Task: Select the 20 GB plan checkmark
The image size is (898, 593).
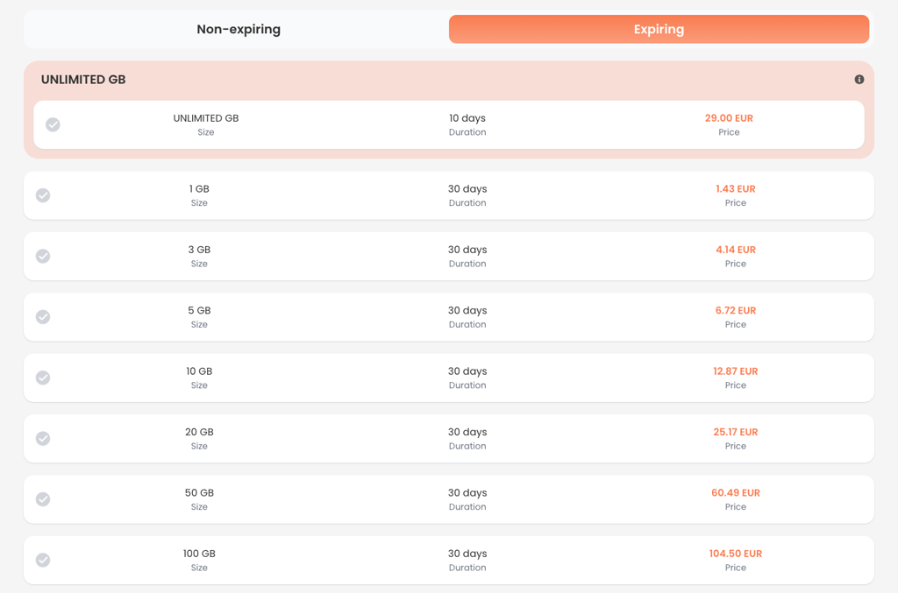Action: tap(43, 439)
